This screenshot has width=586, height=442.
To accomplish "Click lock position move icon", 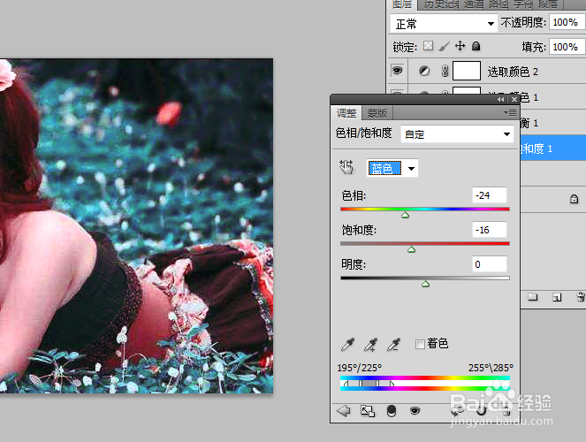I will point(460,46).
